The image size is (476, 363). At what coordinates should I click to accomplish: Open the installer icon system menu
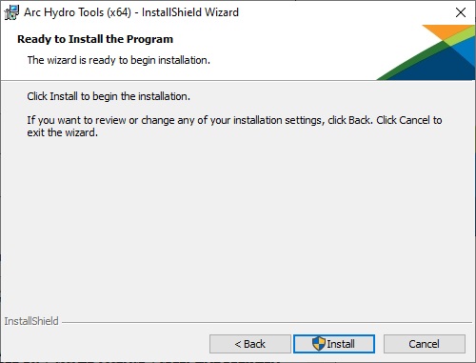point(11,12)
